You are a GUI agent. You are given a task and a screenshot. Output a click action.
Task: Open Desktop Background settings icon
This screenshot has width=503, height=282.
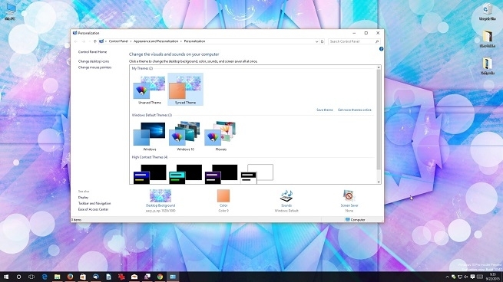point(160,195)
